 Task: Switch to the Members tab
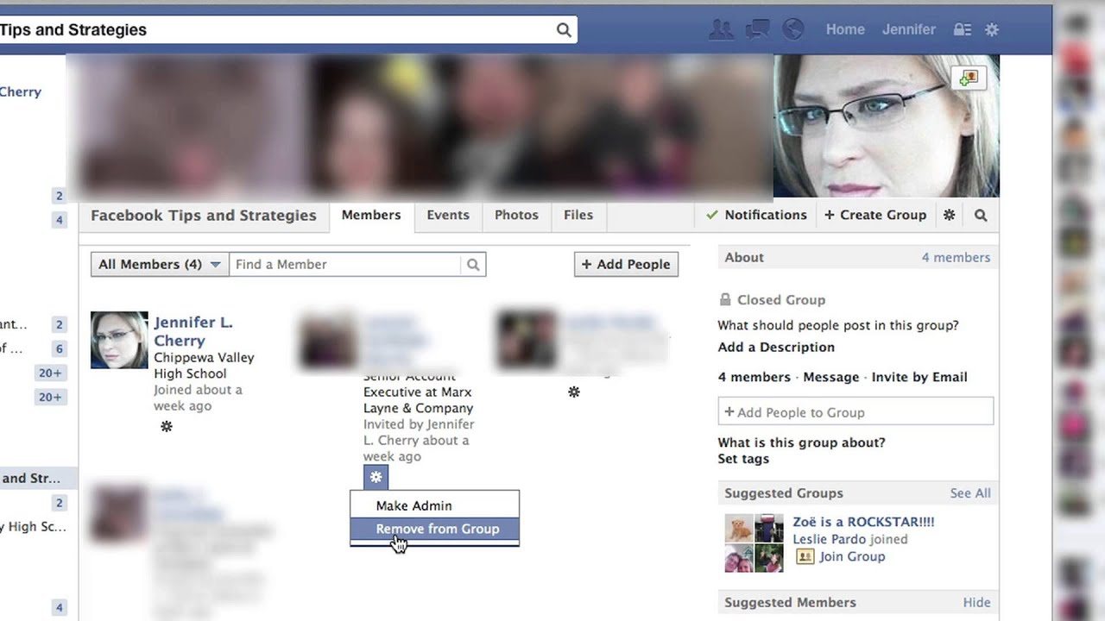coord(371,216)
